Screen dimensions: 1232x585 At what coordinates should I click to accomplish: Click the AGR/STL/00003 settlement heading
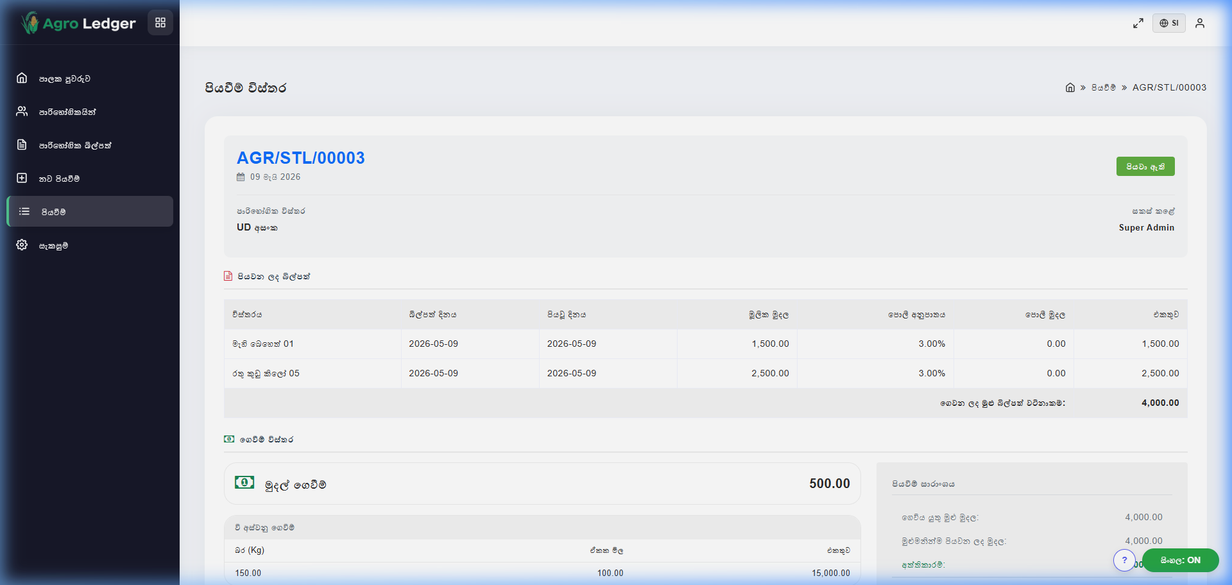point(301,157)
